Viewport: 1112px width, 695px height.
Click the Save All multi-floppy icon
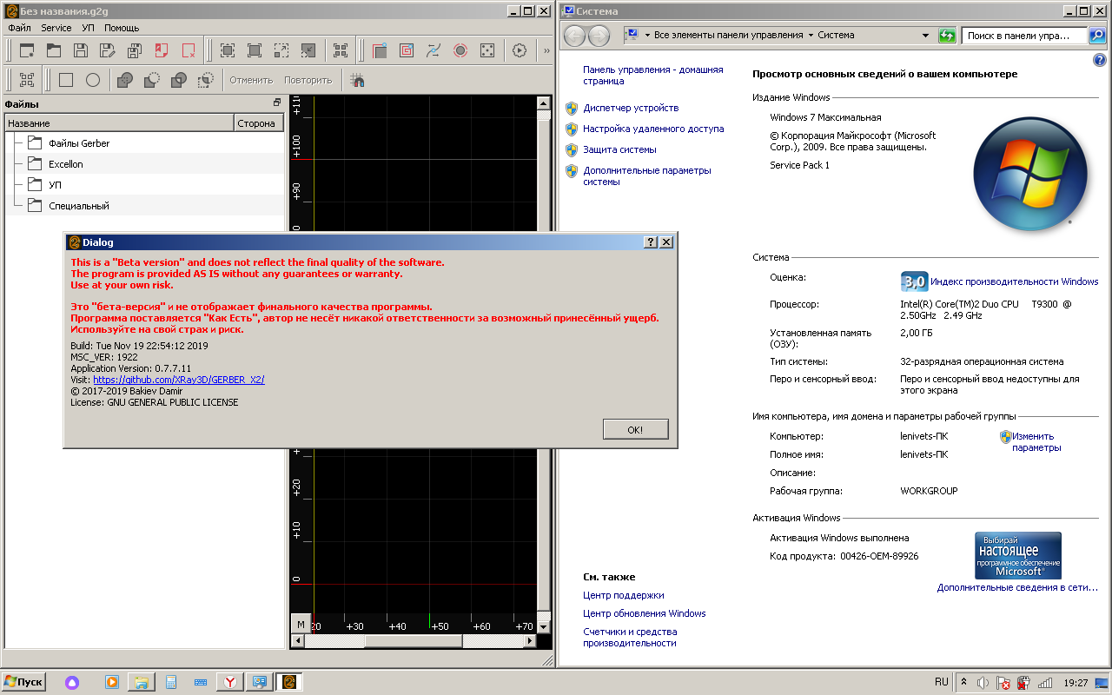tap(135, 50)
